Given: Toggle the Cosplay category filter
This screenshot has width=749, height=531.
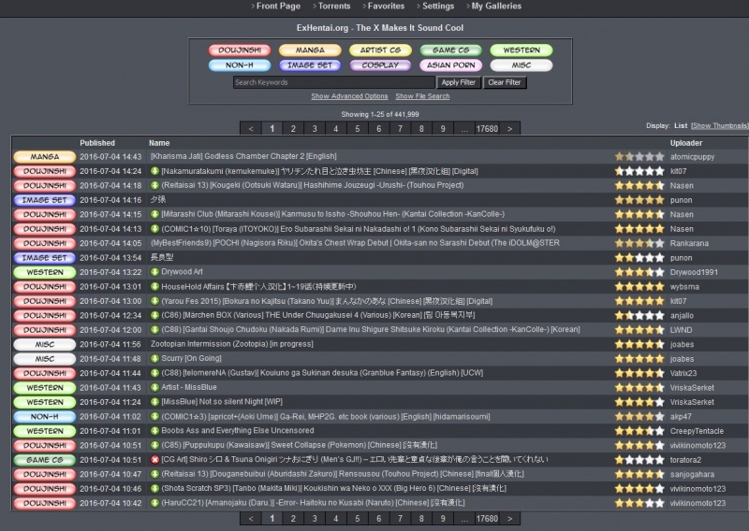Looking at the screenshot, I should (x=381, y=65).
